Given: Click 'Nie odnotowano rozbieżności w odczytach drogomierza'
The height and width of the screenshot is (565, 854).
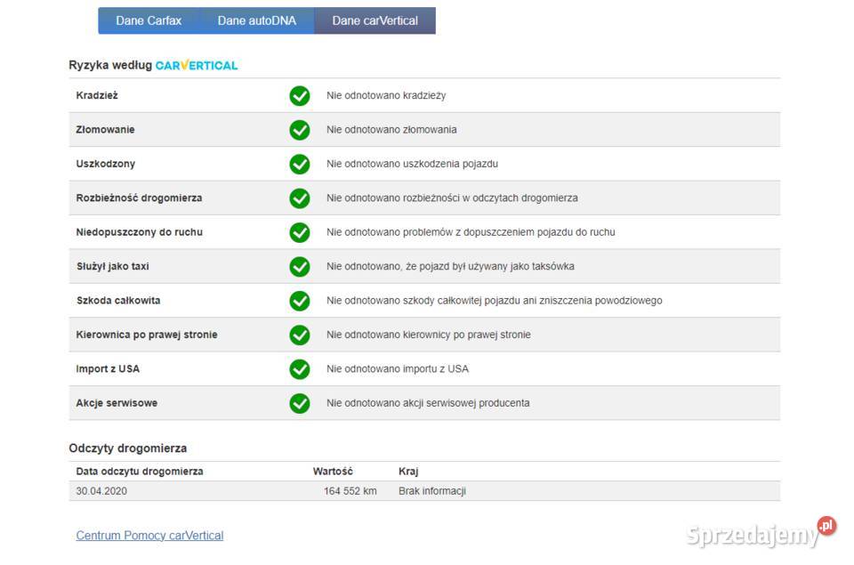Looking at the screenshot, I should (452, 198).
